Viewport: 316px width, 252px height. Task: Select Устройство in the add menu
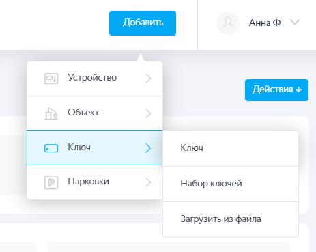point(95,79)
